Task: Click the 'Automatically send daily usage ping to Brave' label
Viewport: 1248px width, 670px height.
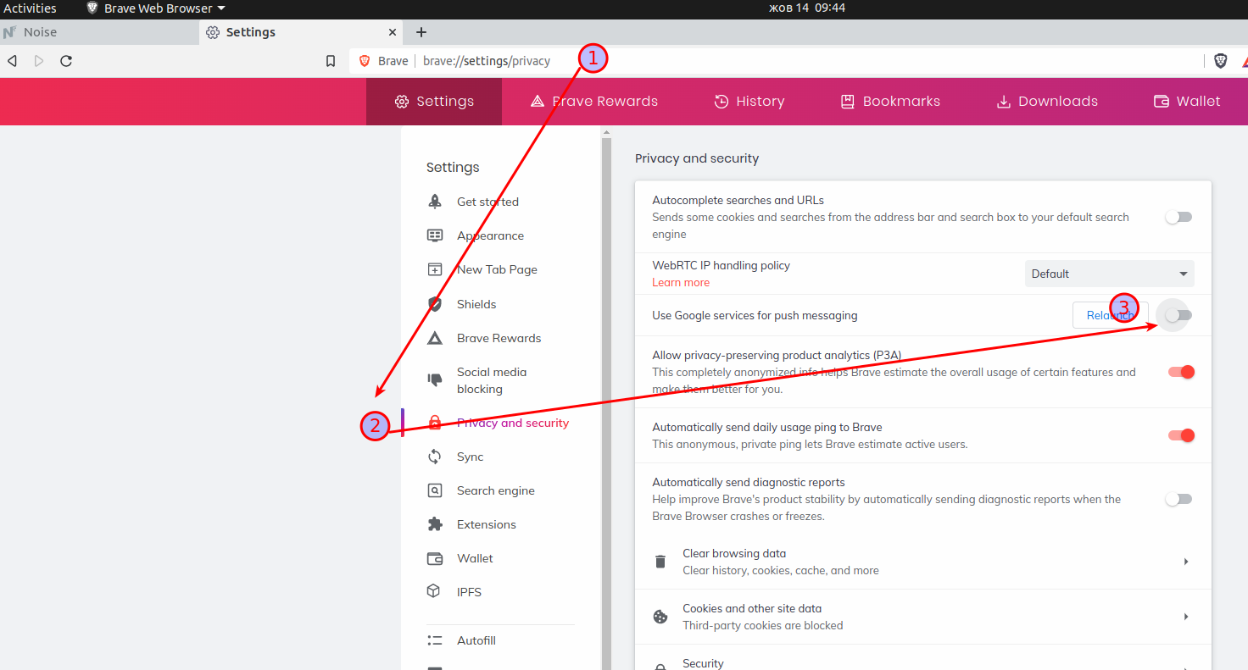Action: click(767, 427)
